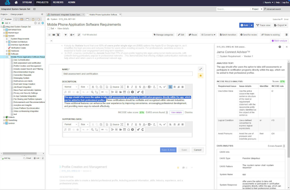Toggle justify alignment in the Description editor

[x=183, y=87]
